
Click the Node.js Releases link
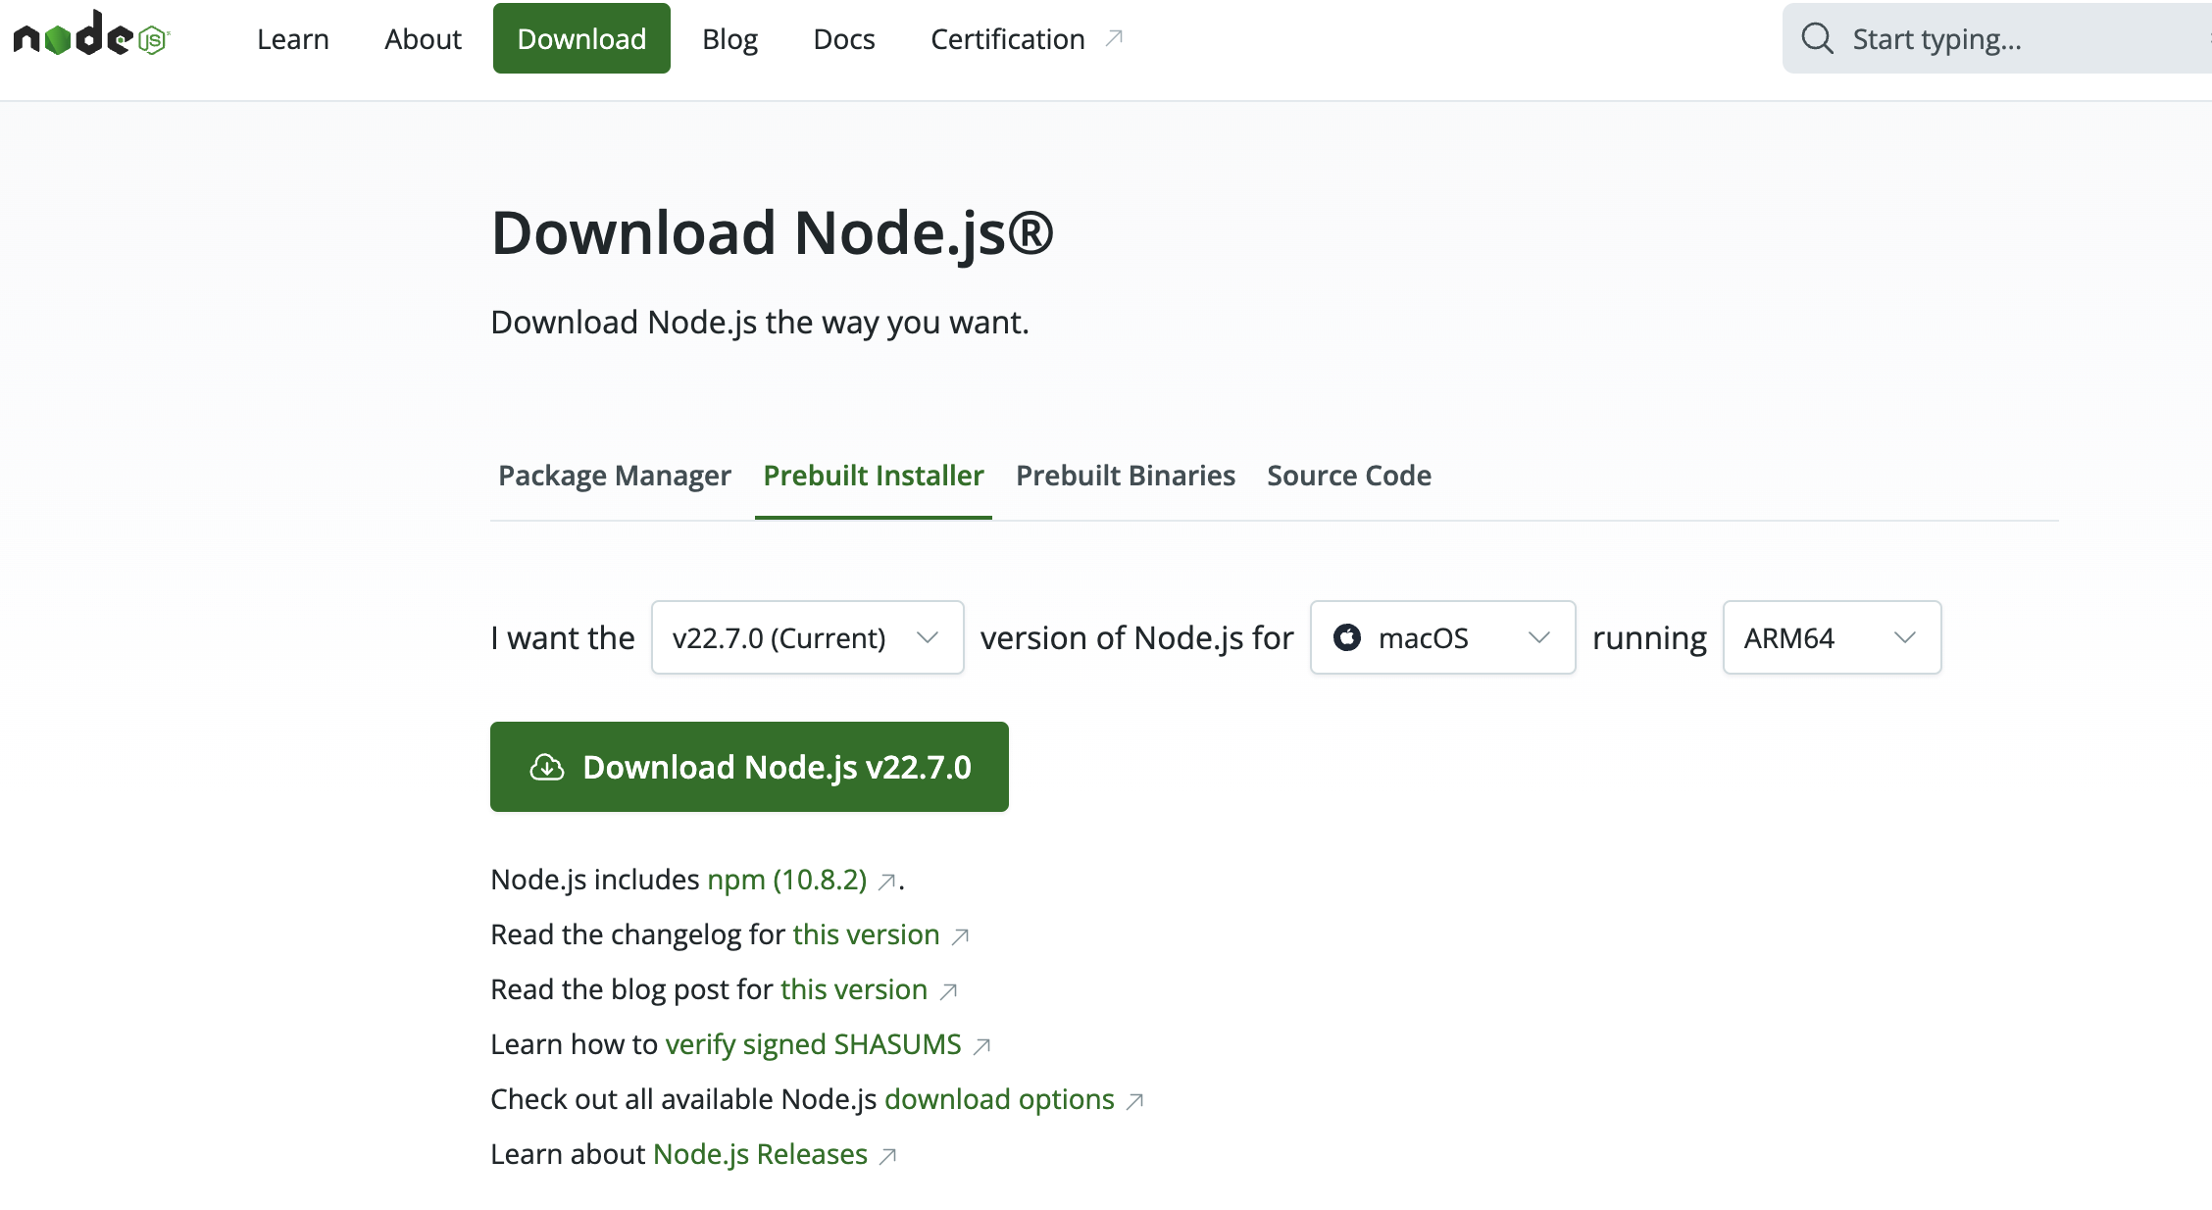click(761, 1152)
